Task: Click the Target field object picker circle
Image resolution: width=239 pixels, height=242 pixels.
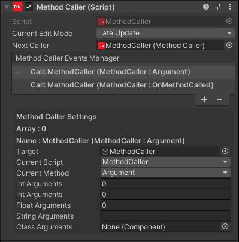Action: click(225, 151)
